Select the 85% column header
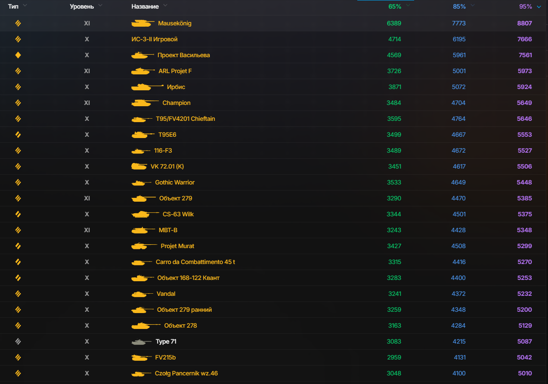The width and height of the screenshot is (548, 384). pos(459,6)
